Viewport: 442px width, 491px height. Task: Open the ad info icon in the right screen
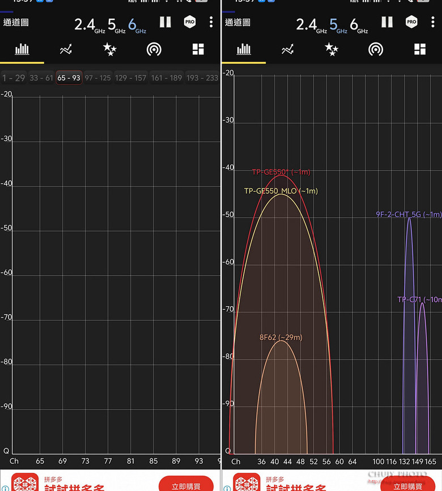coord(227,488)
